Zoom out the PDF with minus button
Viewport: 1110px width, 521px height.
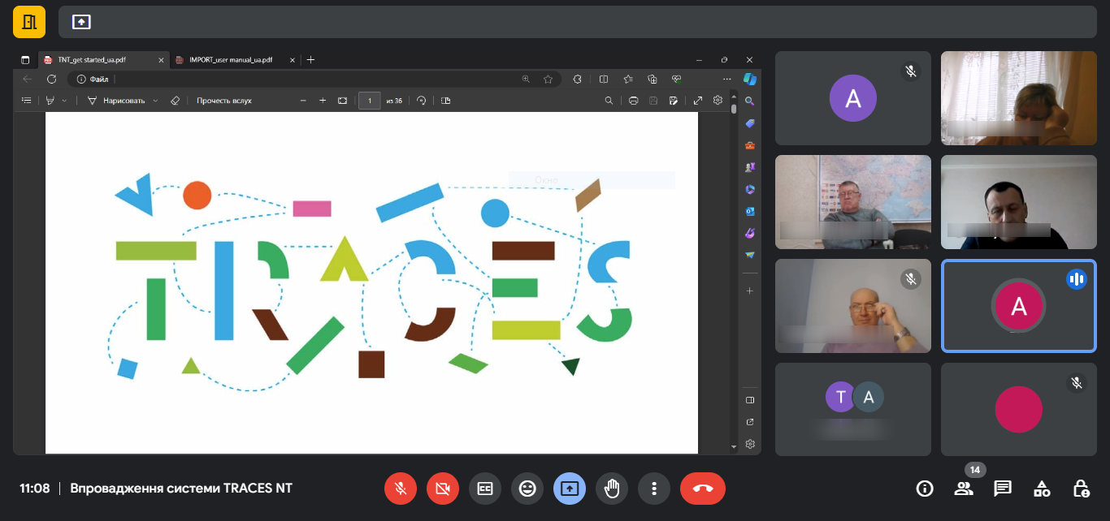click(x=303, y=101)
